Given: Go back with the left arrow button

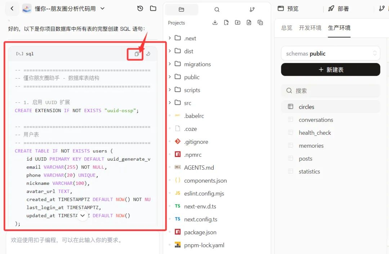Looking at the screenshot, I should 12,8.
